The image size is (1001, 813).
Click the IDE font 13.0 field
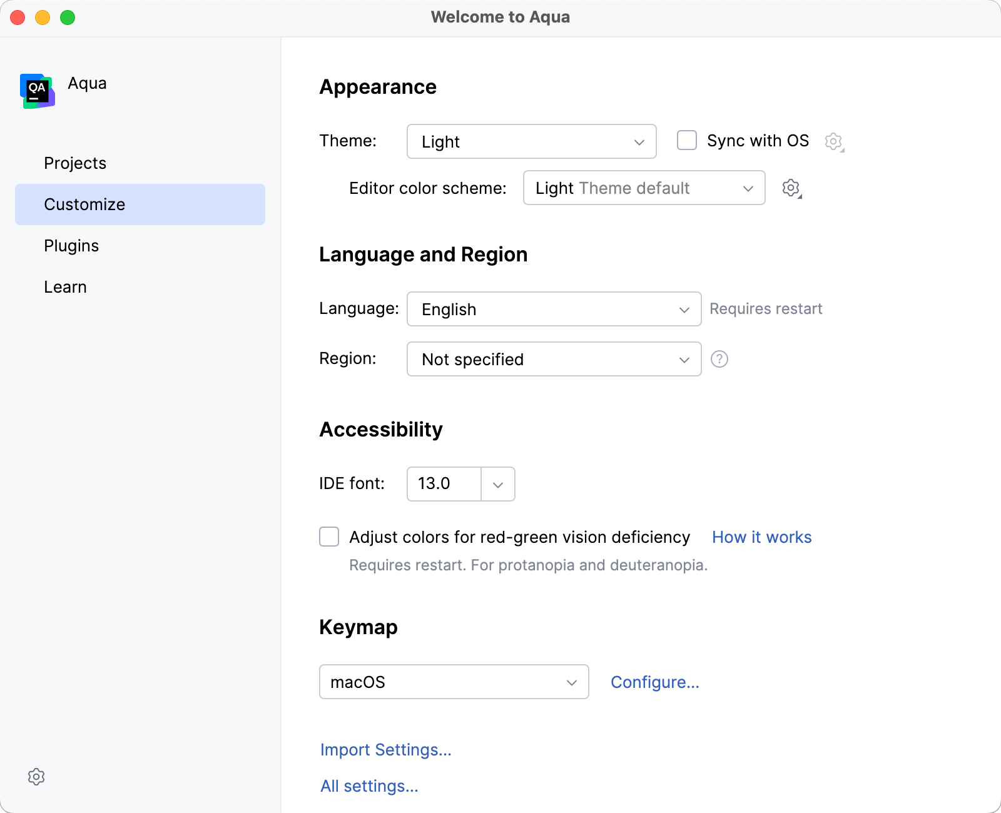coord(444,484)
